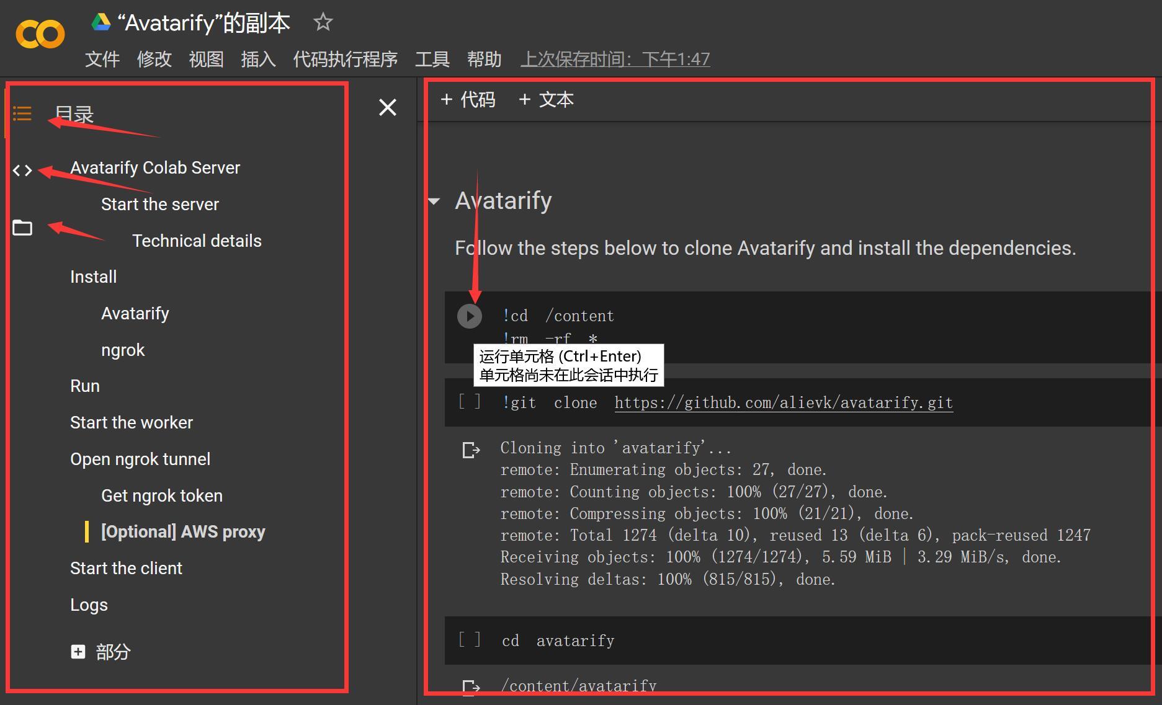1162x705 pixels.
Task: Go to Avatarify entry in contents
Action: click(135, 314)
